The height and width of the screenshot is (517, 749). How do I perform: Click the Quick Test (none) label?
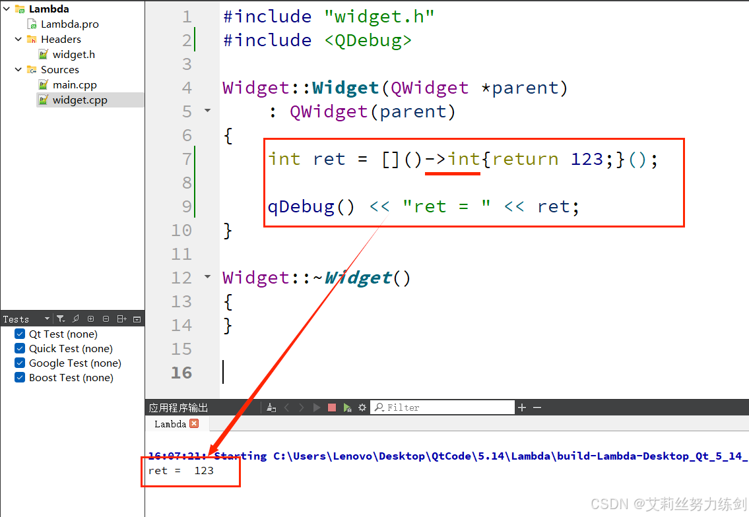click(x=71, y=348)
